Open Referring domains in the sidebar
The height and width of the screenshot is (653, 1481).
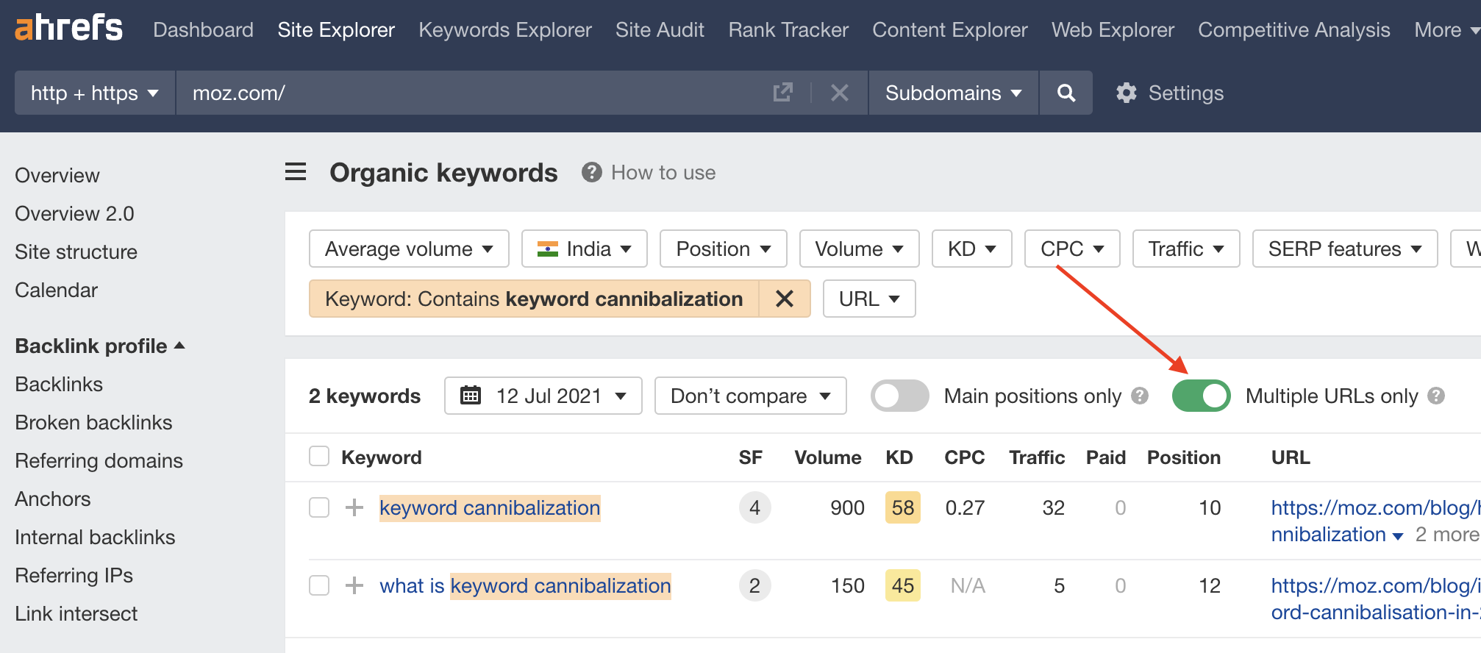(x=99, y=460)
